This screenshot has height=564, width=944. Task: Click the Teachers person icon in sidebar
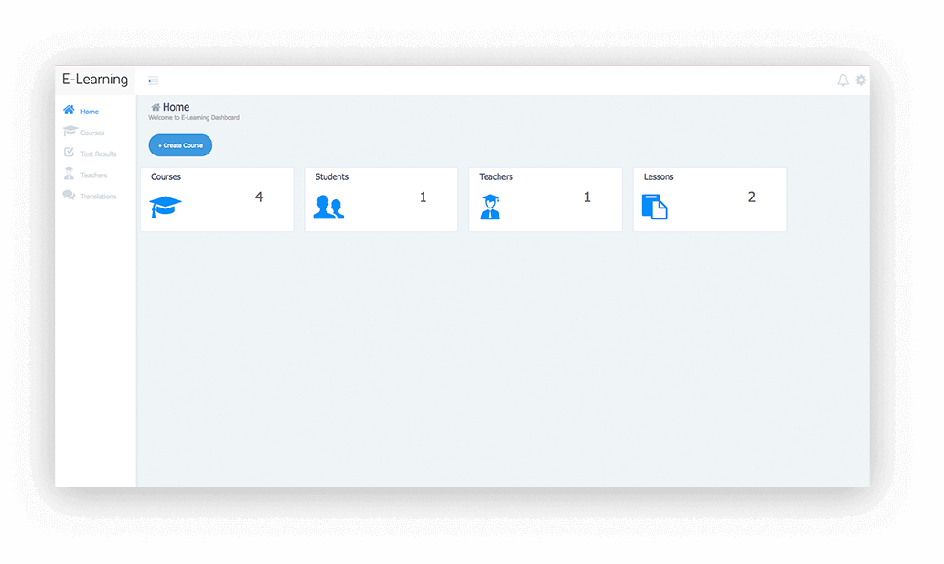(x=69, y=174)
